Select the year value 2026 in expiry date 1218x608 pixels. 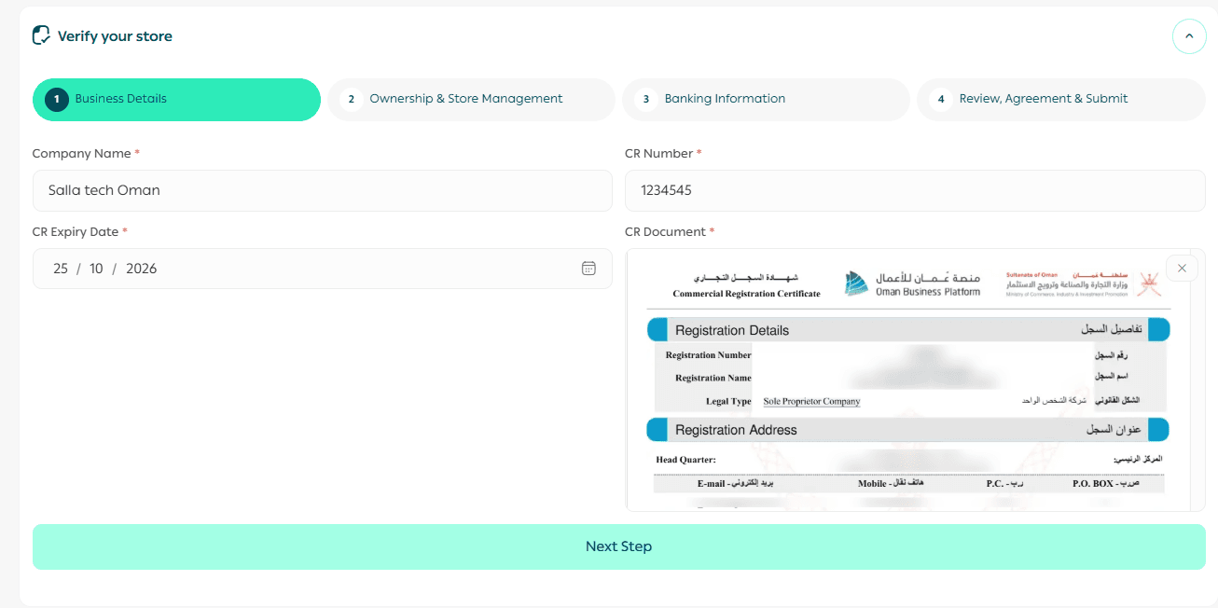click(x=142, y=269)
